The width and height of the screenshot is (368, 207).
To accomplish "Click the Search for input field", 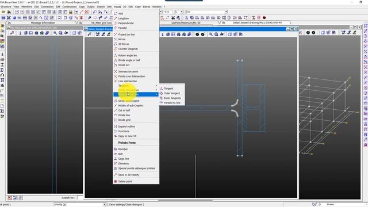I will pos(80,198).
